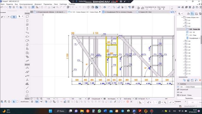Click the fit in window zoom icon
Image resolution: width=202 pixels, height=114 pixels.
point(41,98)
